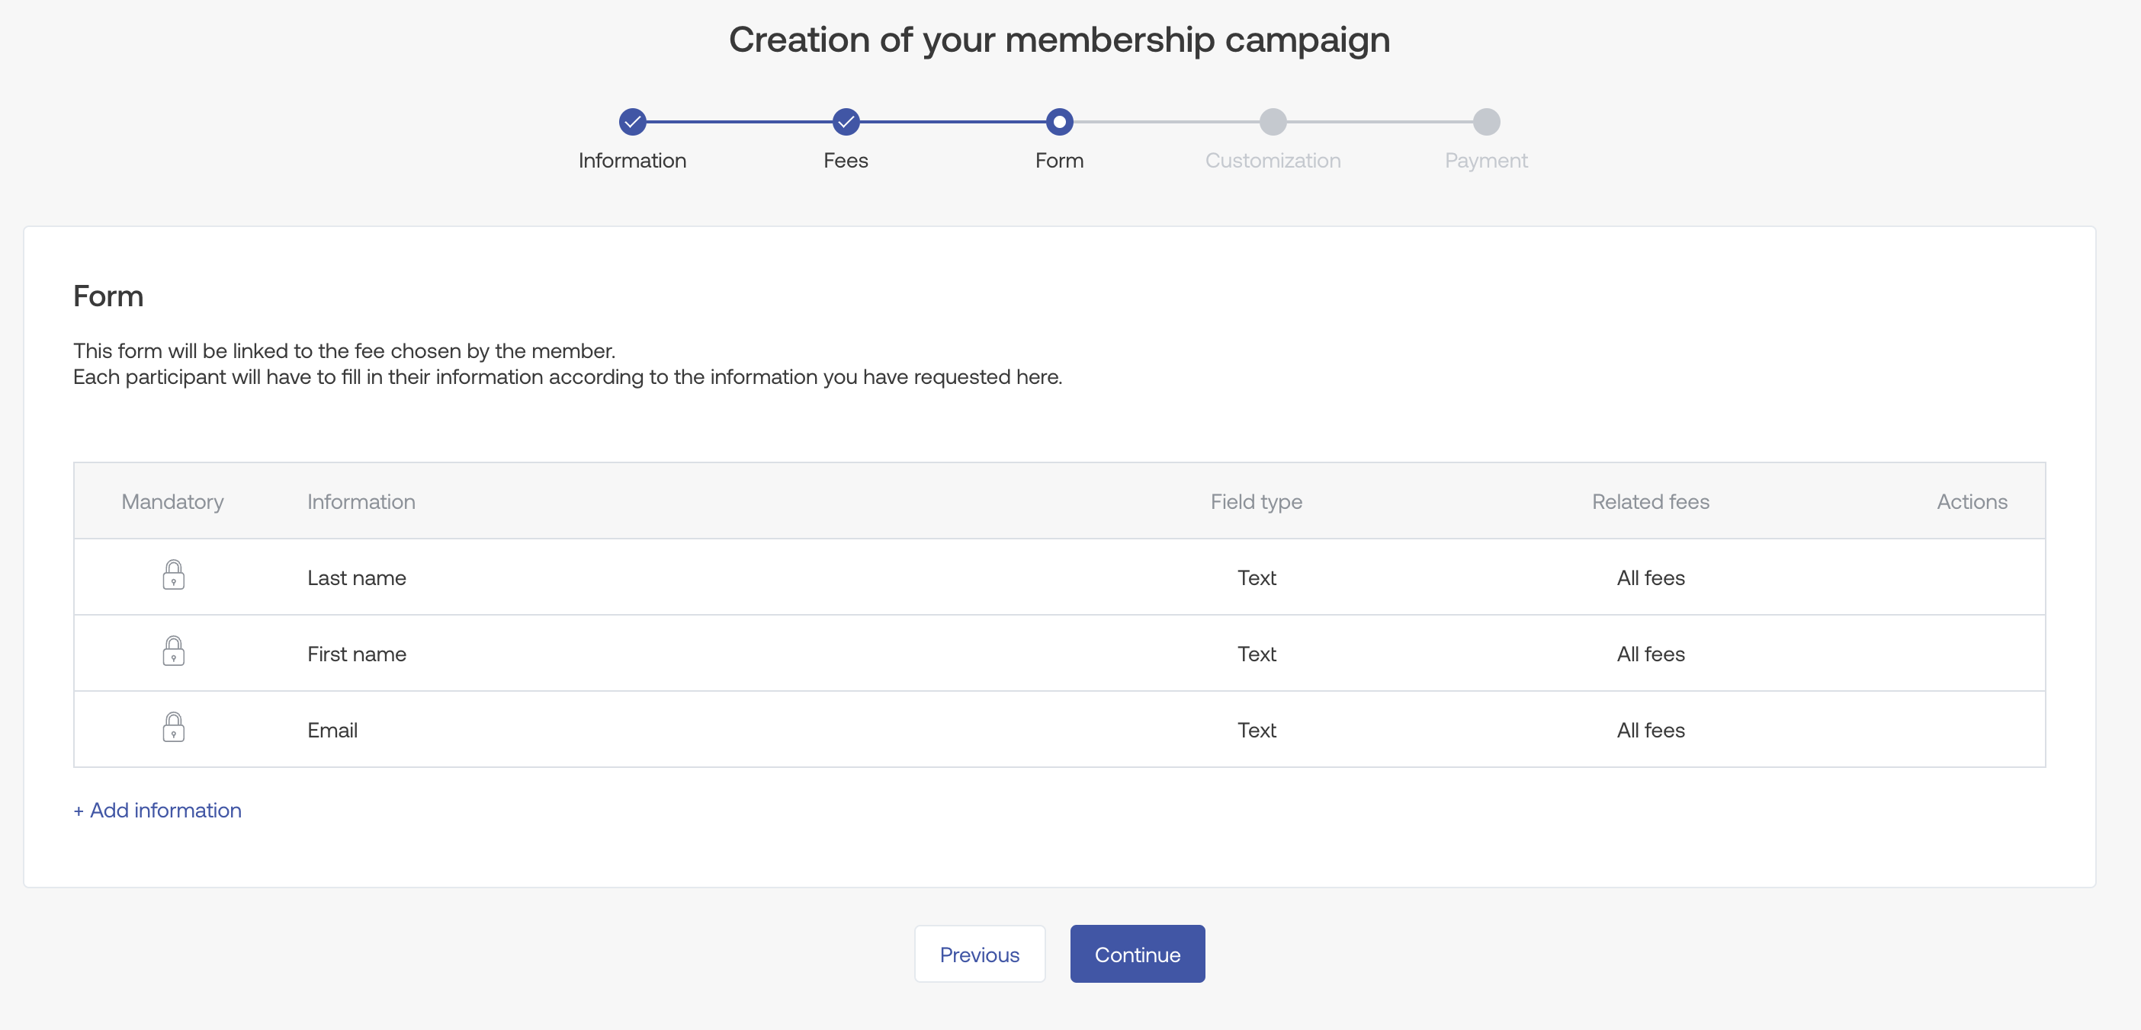Image resolution: width=2141 pixels, height=1030 pixels.
Task: Click the lock icon beside Last name
Action: click(x=173, y=575)
